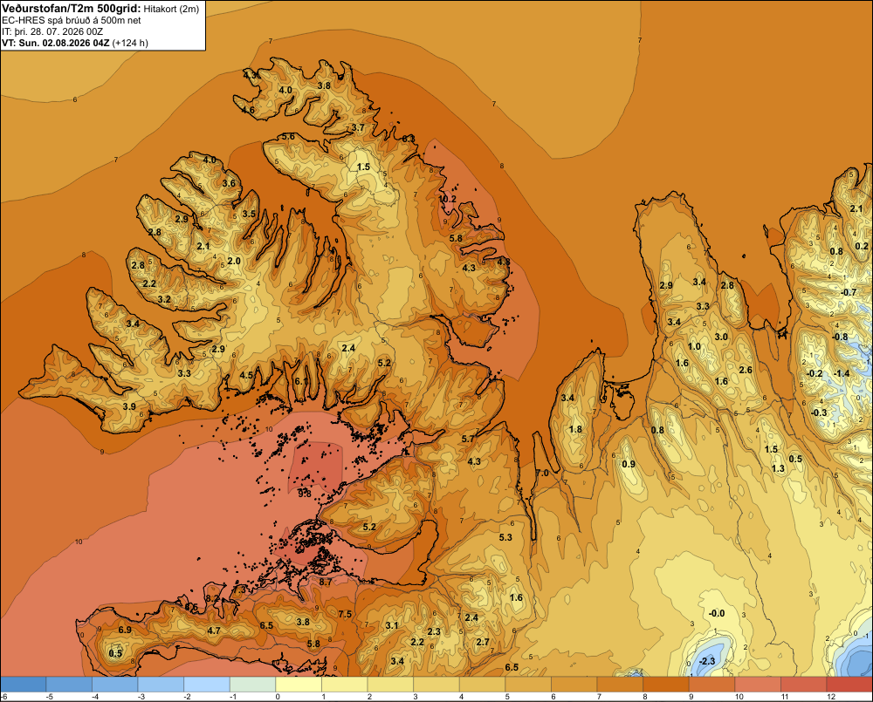Click the temperature value 1.8
Image resolution: width=873 pixels, height=702 pixels.
point(575,429)
